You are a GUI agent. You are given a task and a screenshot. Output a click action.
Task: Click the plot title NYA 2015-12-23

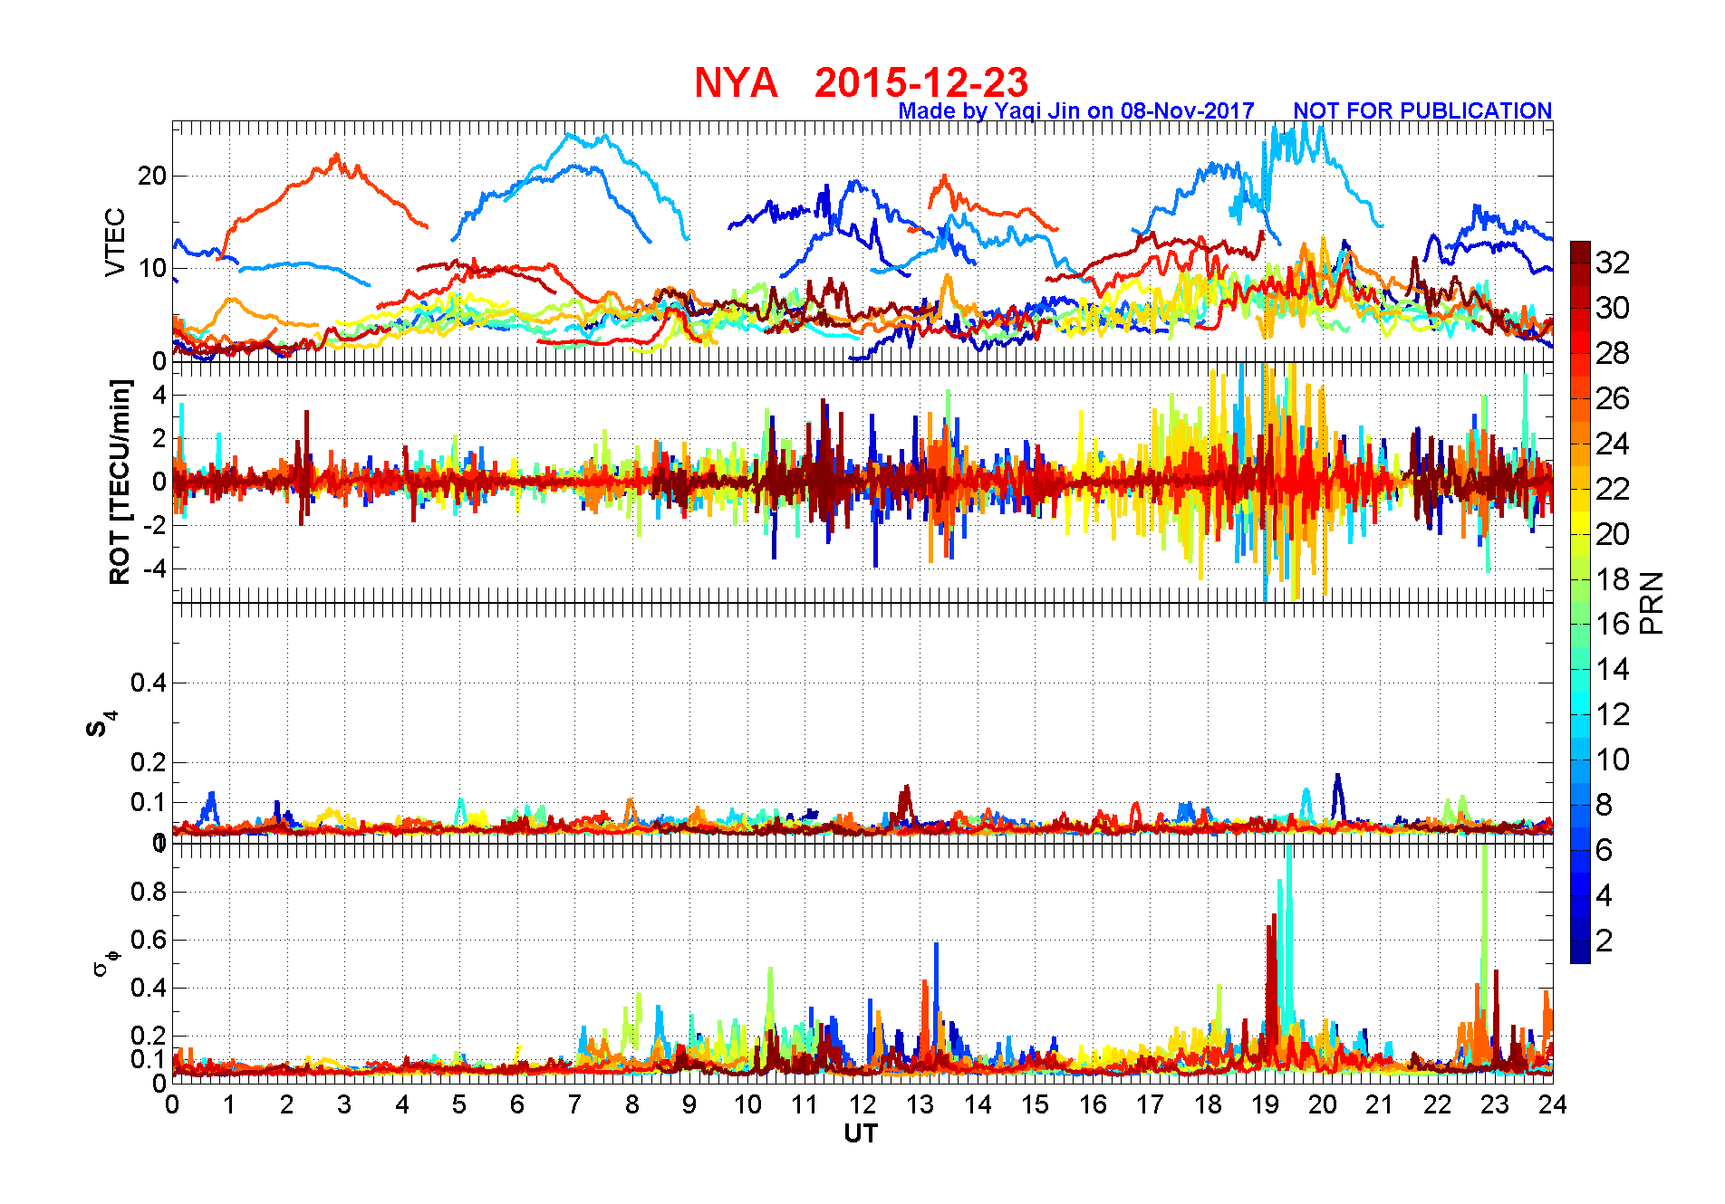pos(861,82)
